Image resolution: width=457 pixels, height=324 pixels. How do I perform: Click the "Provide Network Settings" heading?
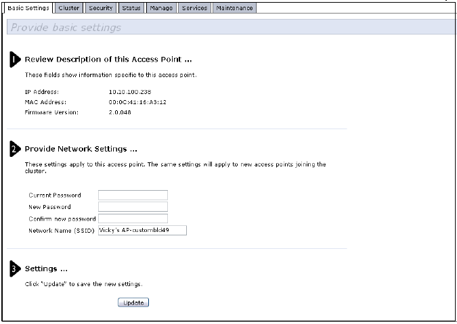pos(82,149)
